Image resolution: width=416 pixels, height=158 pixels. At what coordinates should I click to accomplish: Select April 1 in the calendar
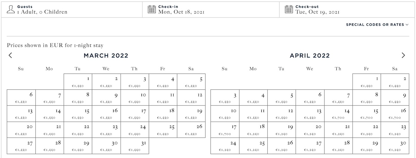tap(366, 81)
